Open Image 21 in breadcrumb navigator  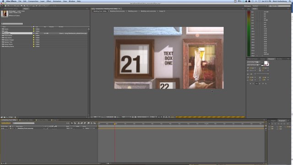coord(162,11)
